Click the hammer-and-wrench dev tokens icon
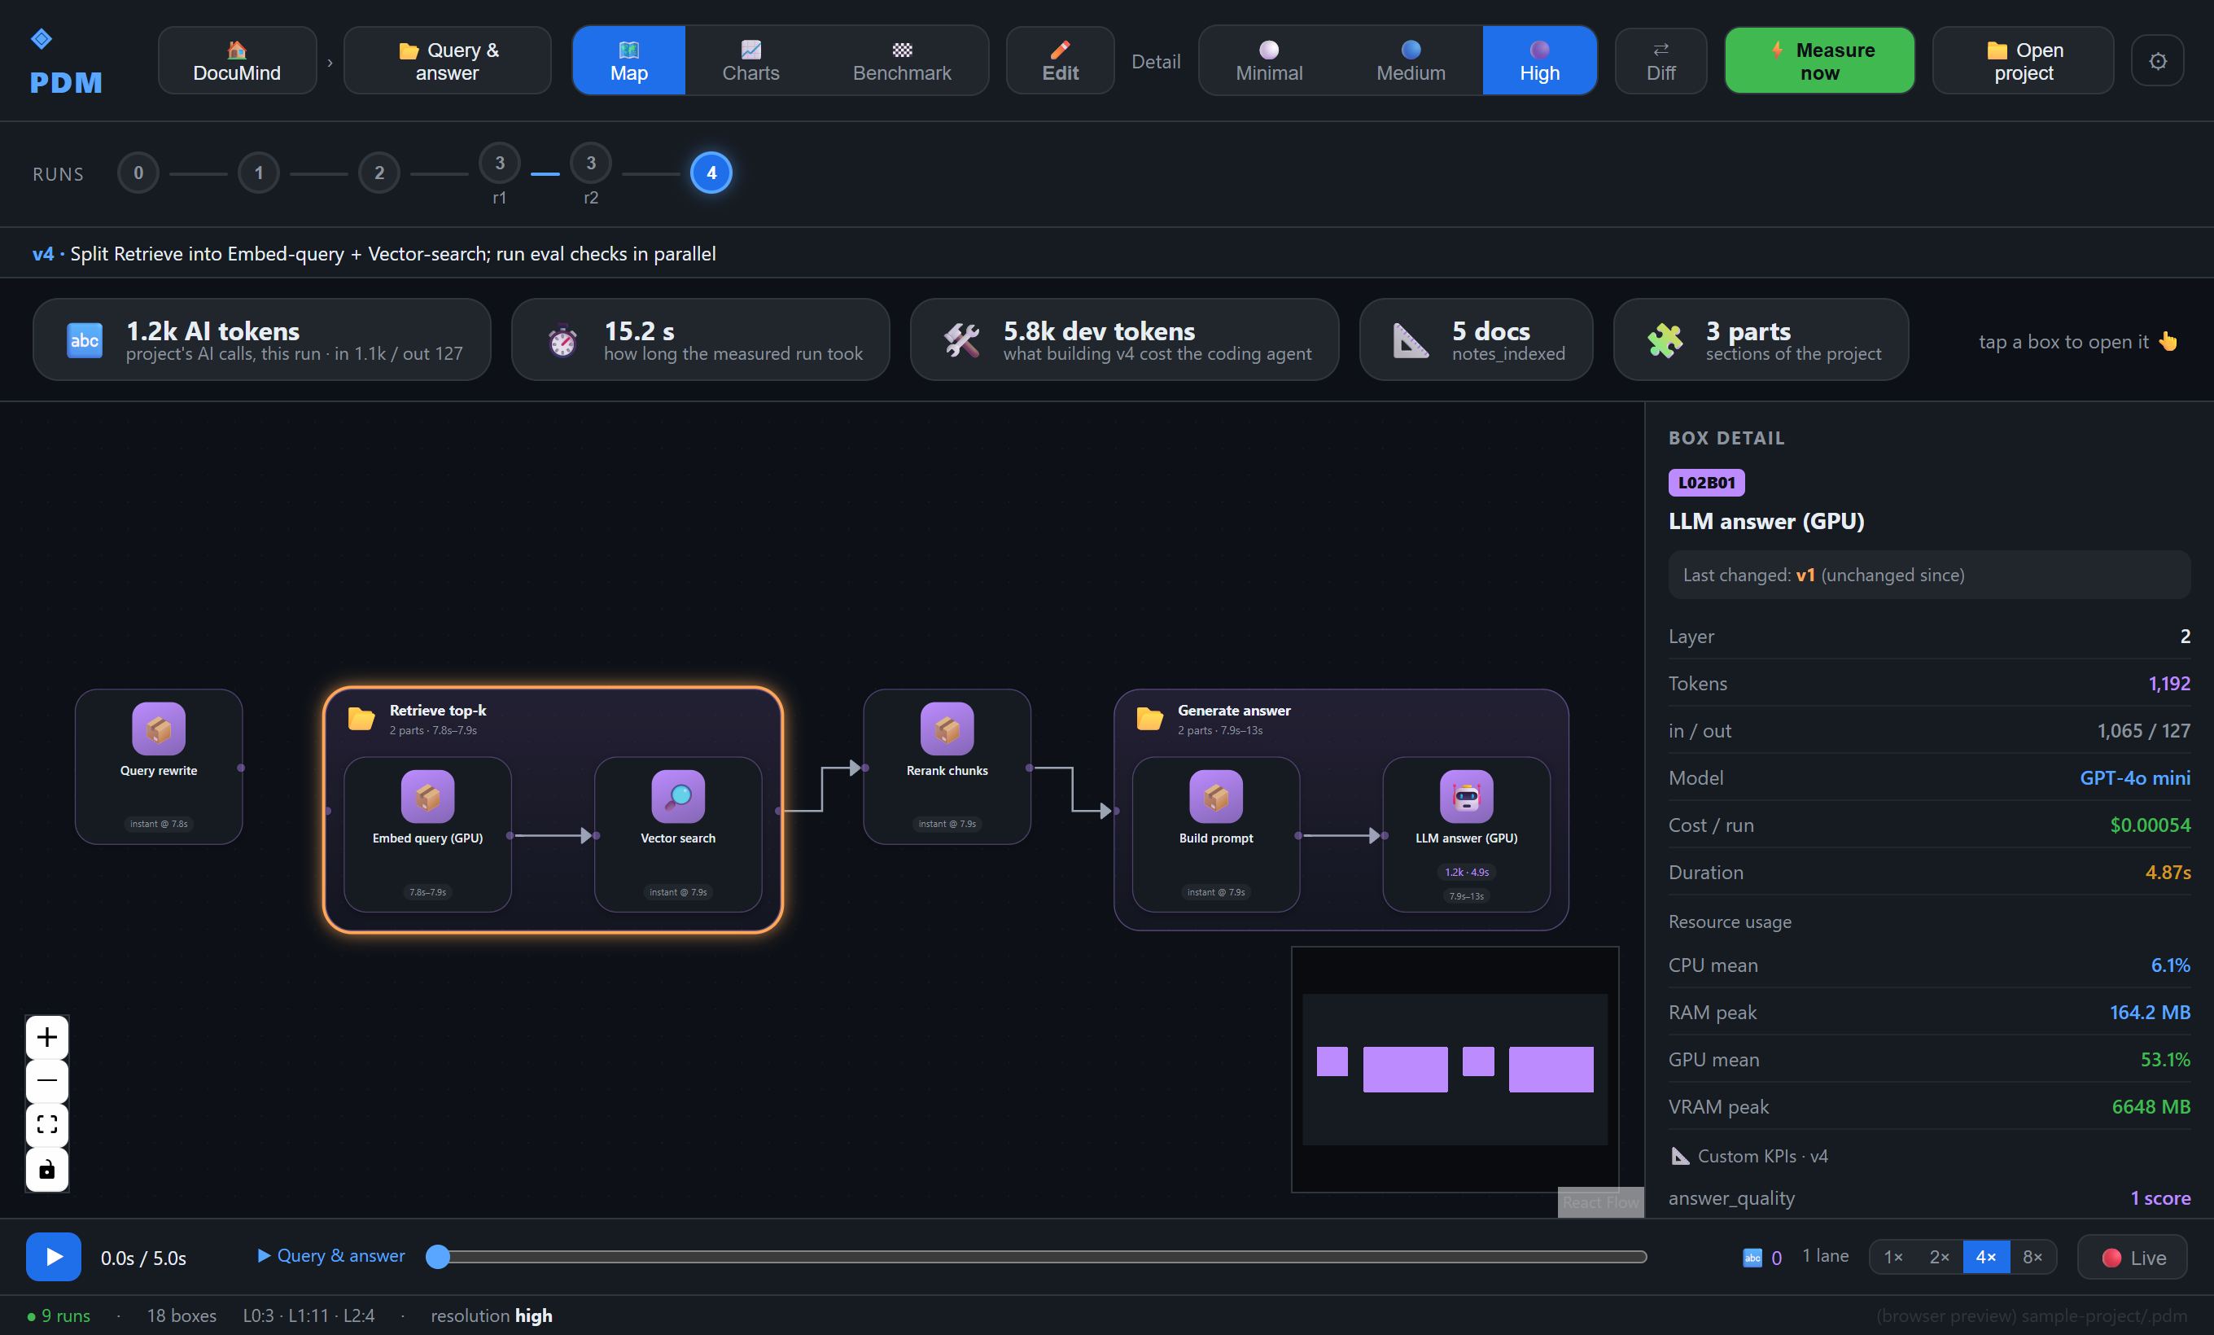The width and height of the screenshot is (2214, 1335). coord(962,340)
